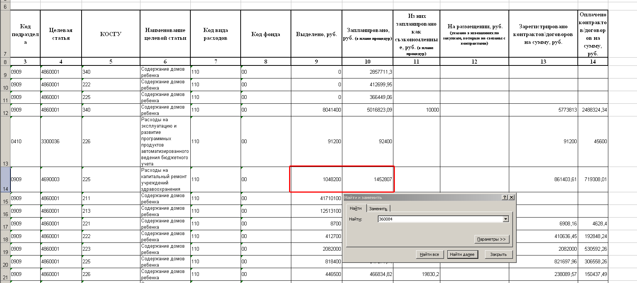Expand search options with Параметры >>

point(492,239)
